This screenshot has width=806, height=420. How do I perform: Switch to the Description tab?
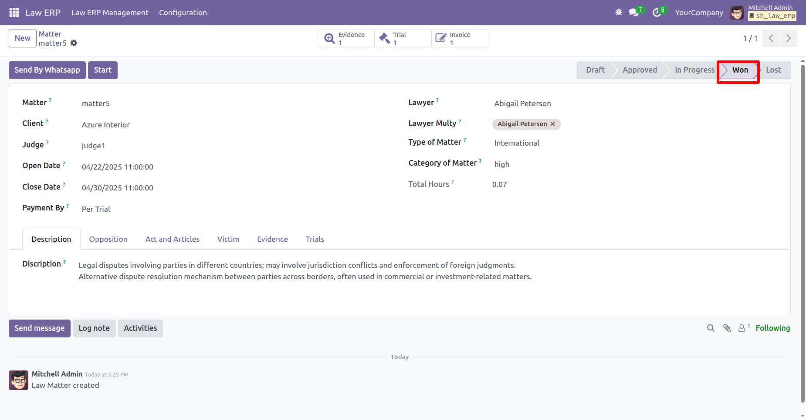pyautogui.click(x=51, y=239)
